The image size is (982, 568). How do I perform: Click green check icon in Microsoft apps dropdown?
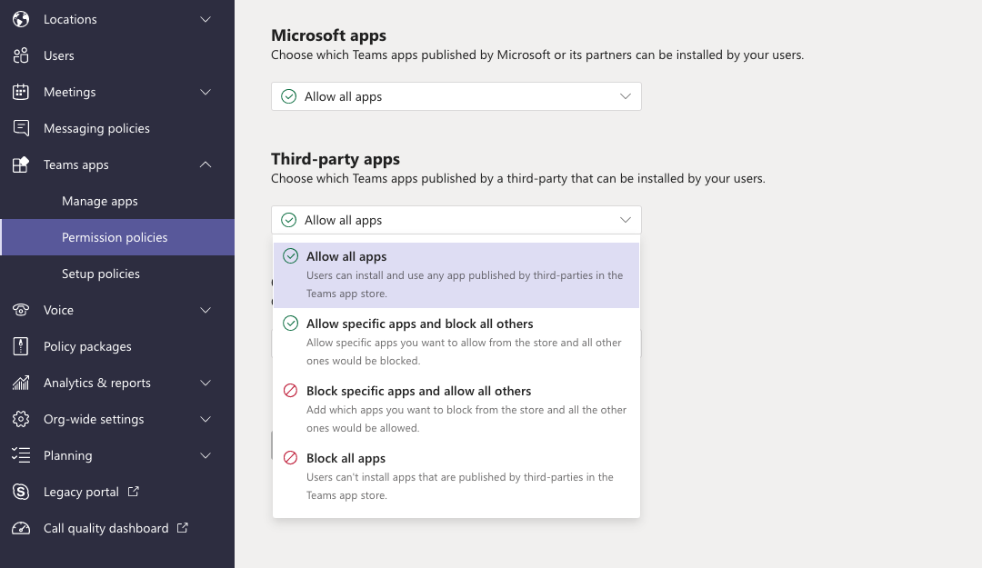pos(289,96)
